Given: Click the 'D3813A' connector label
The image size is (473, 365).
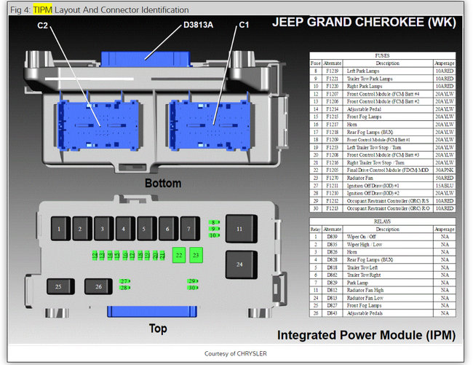Looking at the screenshot, I should tap(198, 25).
